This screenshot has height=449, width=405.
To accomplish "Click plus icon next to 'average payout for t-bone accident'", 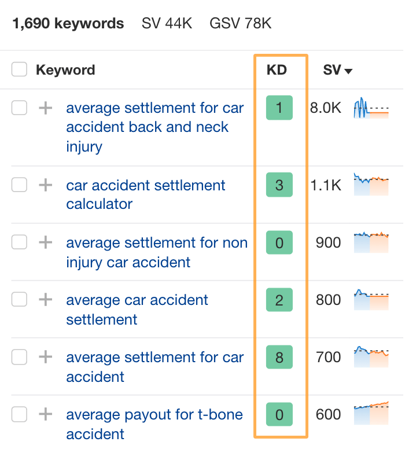I will pyautogui.click(x=45, y=414).
